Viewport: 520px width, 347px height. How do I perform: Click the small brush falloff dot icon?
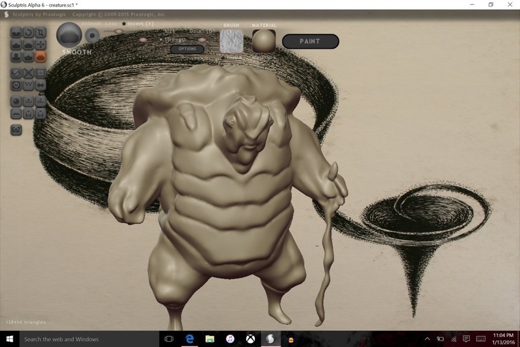point(92,36)
